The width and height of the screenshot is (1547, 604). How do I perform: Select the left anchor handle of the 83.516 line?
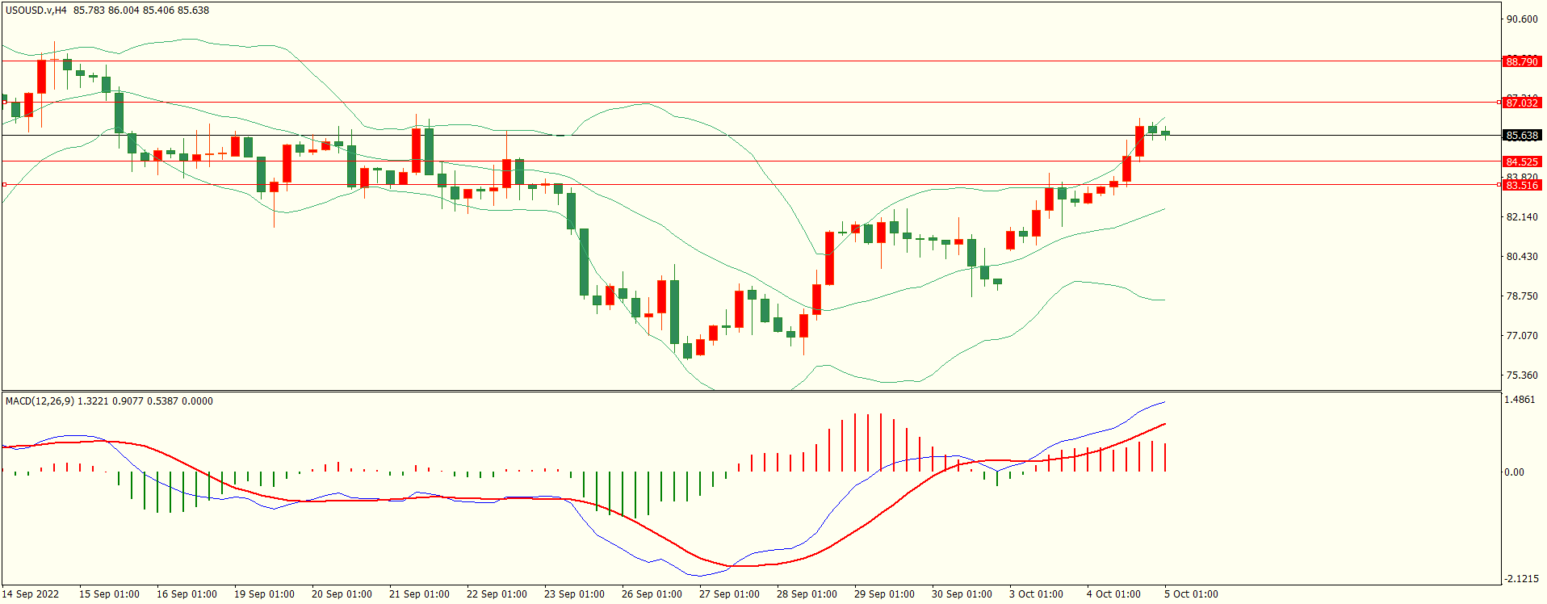point(4,185)
